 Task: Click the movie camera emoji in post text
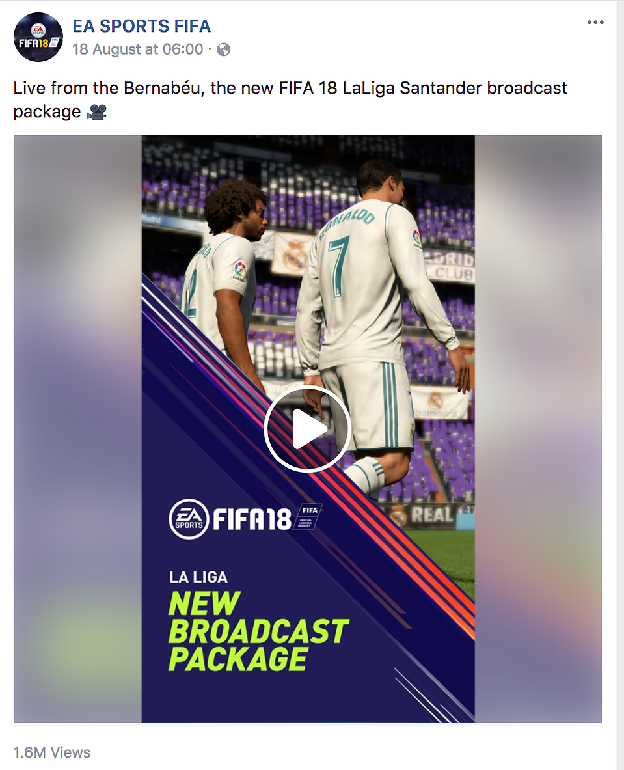coord(96,113)
